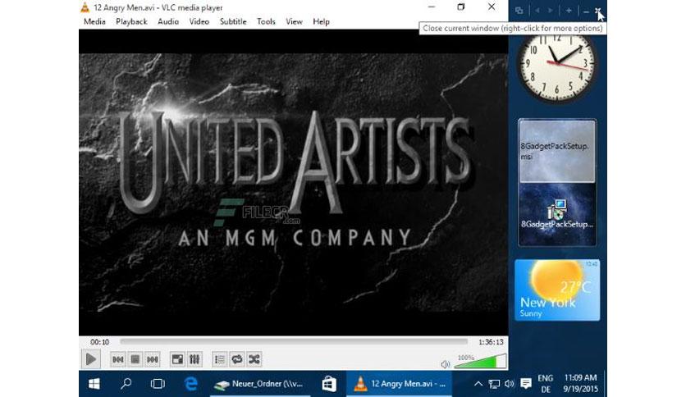Set volume using green volume slider
Image resolution: width=686 pixels, height=397 pixels.
(480, 361)
